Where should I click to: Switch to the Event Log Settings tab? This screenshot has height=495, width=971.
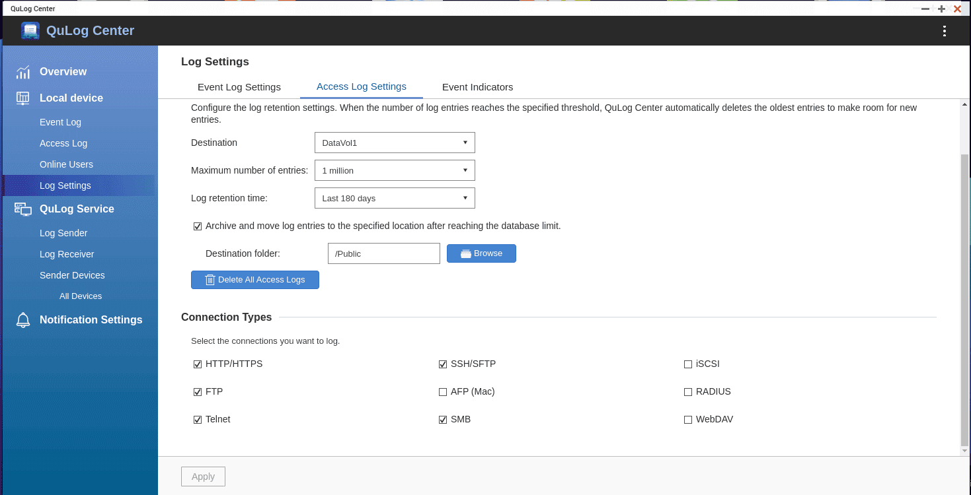(239, 87)
